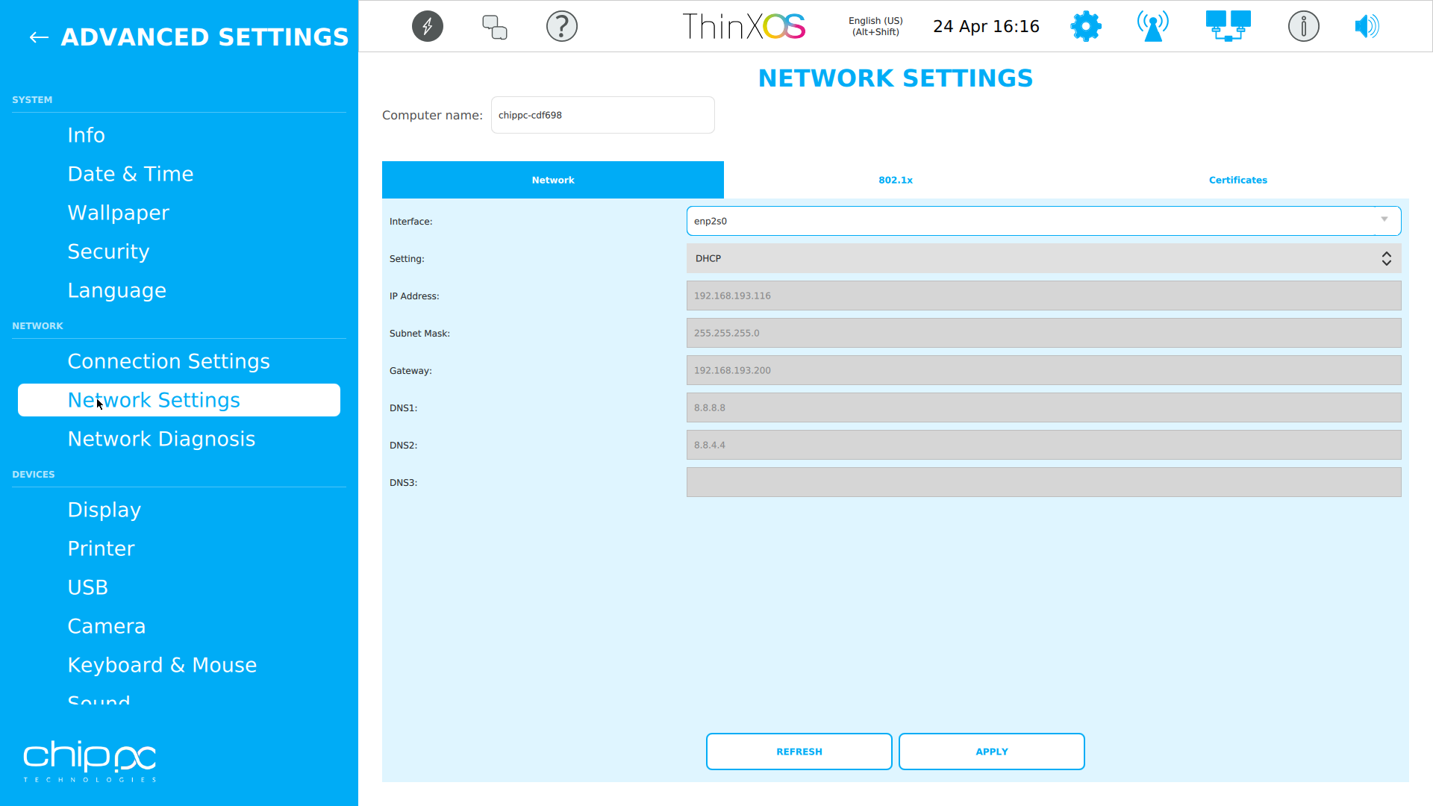
Task: Click the language selector English (US)
Action: click(x=875, y=26)
